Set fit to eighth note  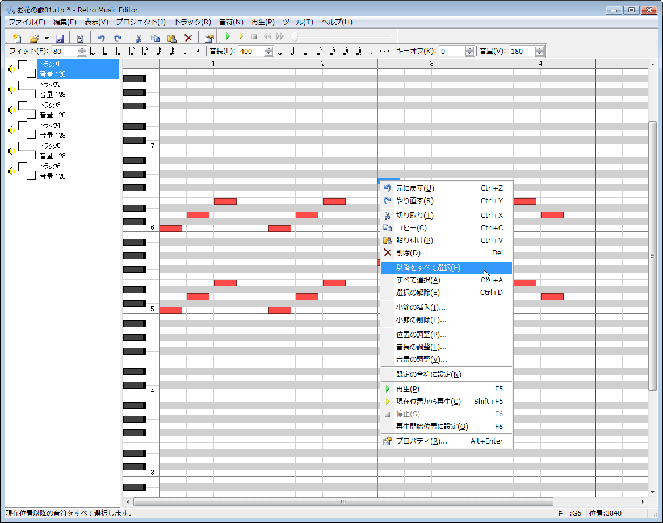pos(132,51)
